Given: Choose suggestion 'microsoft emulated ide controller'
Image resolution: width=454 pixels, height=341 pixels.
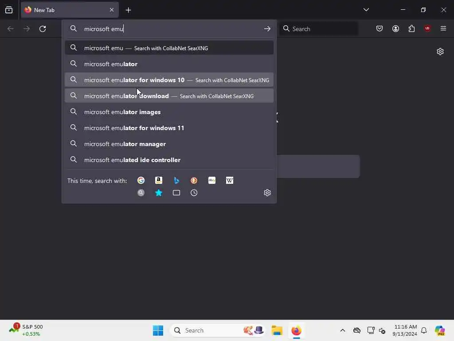Looking at the screenshot, I should (x=169, y=159).
